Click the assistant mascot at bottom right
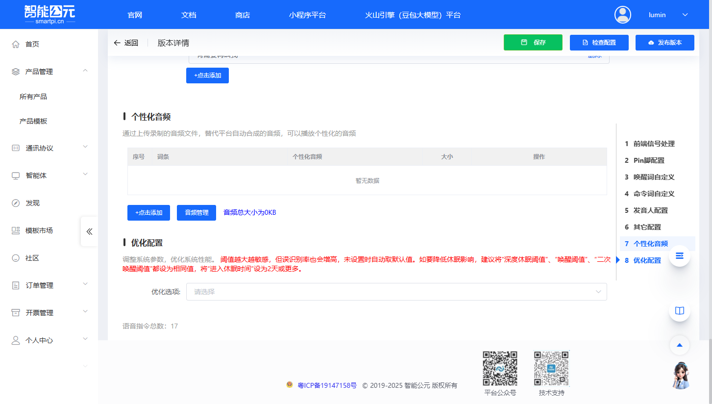The height and width of the screenshot is (404, 712). [x=679, y=375]
